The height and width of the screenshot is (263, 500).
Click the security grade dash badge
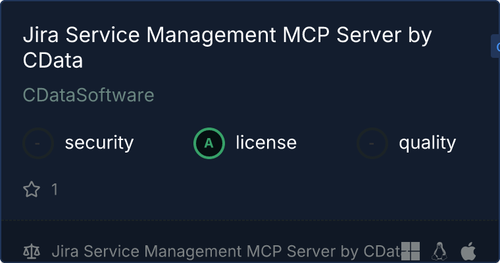pyautogui.click(x=38, y=143)
